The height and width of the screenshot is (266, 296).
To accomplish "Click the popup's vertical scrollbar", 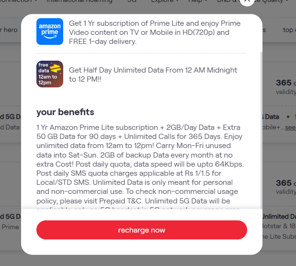I will (x=261, y=130).
